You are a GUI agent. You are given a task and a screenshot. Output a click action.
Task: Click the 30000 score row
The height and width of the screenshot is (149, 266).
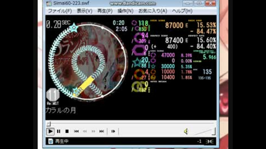coord(168,66)
